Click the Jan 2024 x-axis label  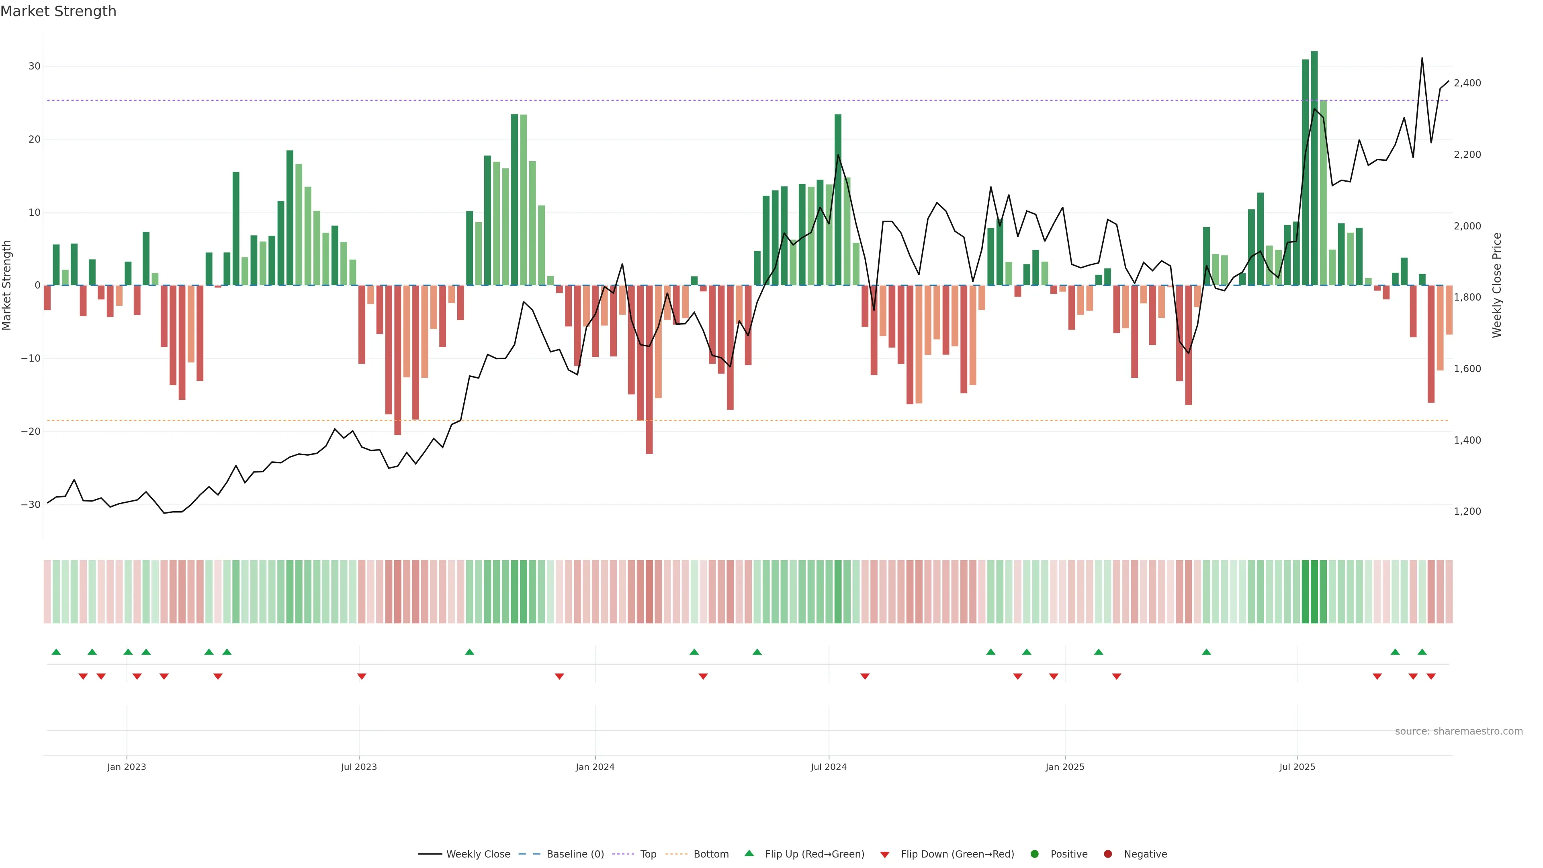(595, 767)
